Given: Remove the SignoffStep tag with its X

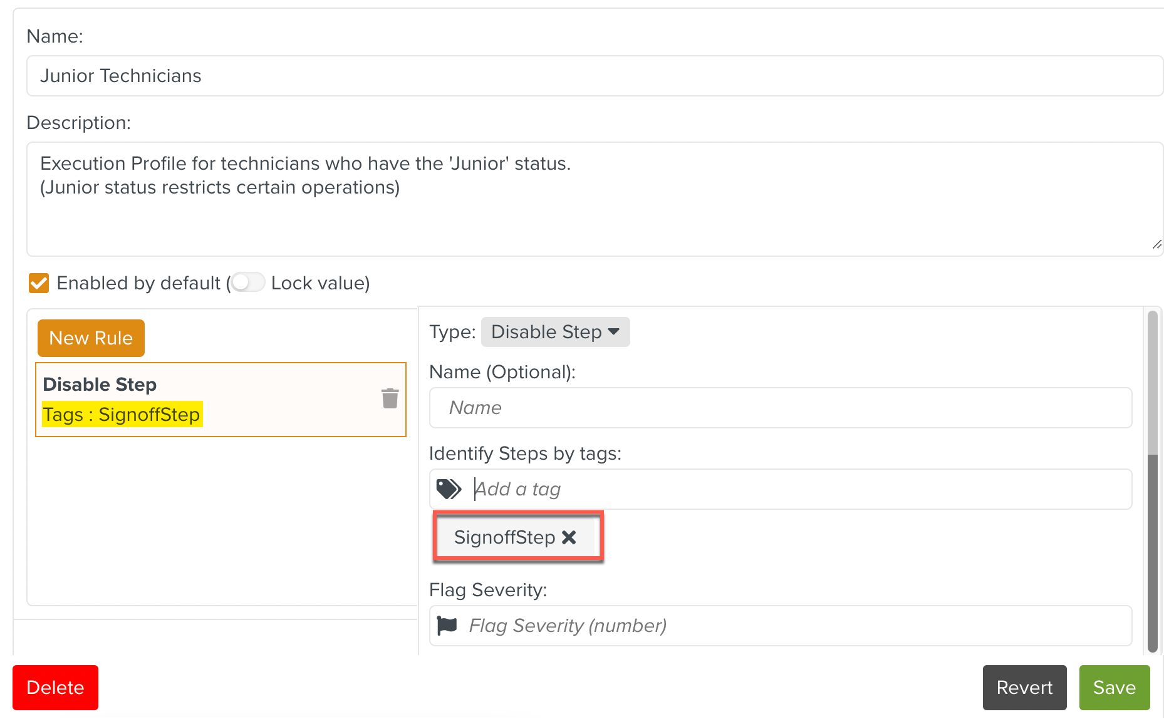Looking at the screenshot, I should pyautogui.click(x=569, y=537).
